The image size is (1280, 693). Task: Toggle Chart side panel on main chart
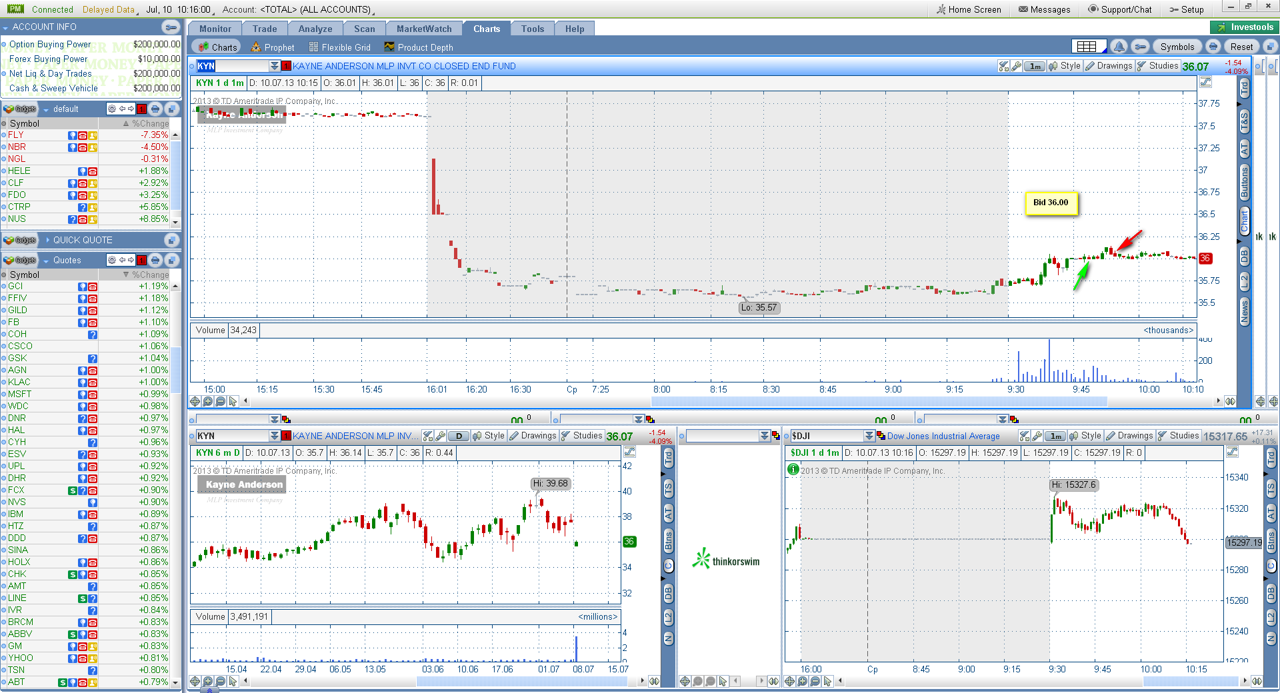[1244, 221]
